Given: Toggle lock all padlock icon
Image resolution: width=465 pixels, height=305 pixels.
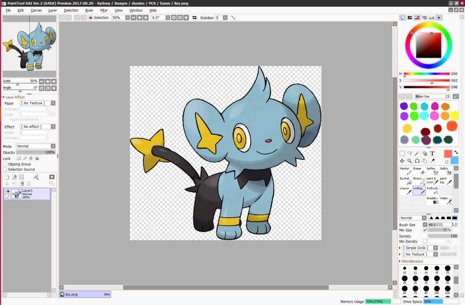Looking at the screenshot, I should pyautogui.click(x=37, y=158).
